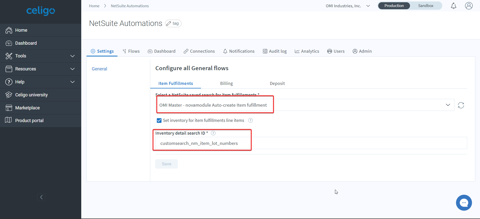Click the Save button

(x=166, y=164)
